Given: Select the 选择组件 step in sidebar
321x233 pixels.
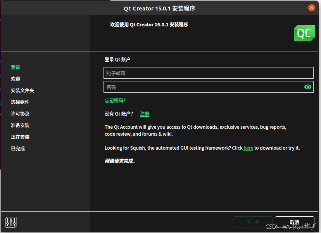Looking at the screenshot, I should tap(20, 102).
